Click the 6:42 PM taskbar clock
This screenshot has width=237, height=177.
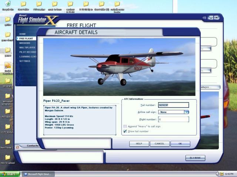(229, 174)
